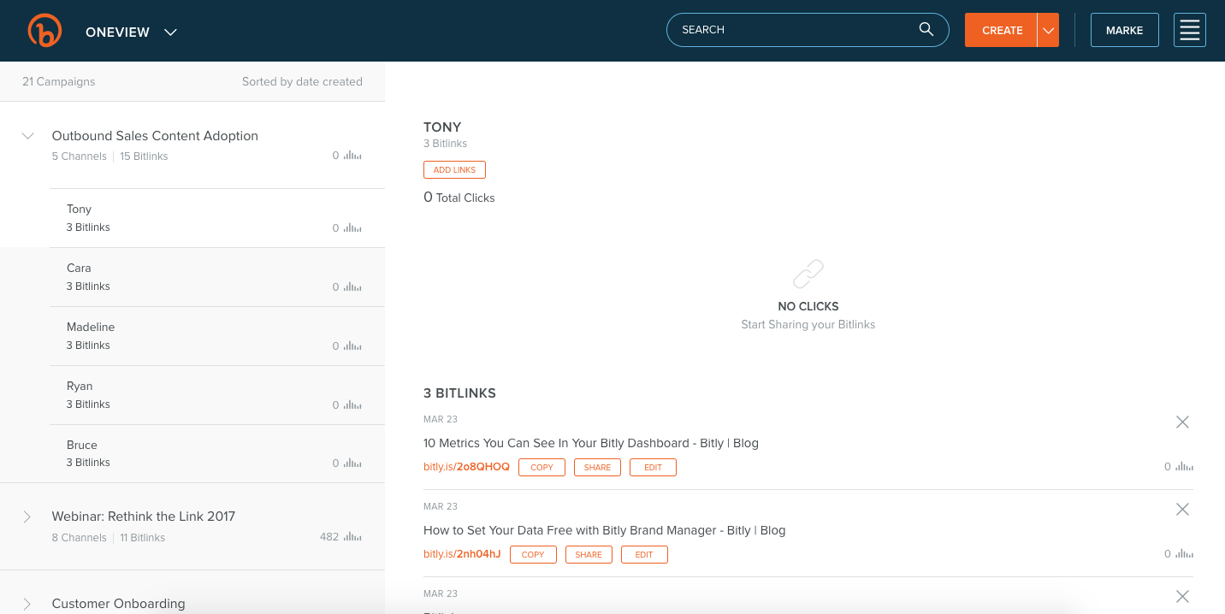
Task: Click the stats bars icon in the Ryan row
Action: click(352, 405)
